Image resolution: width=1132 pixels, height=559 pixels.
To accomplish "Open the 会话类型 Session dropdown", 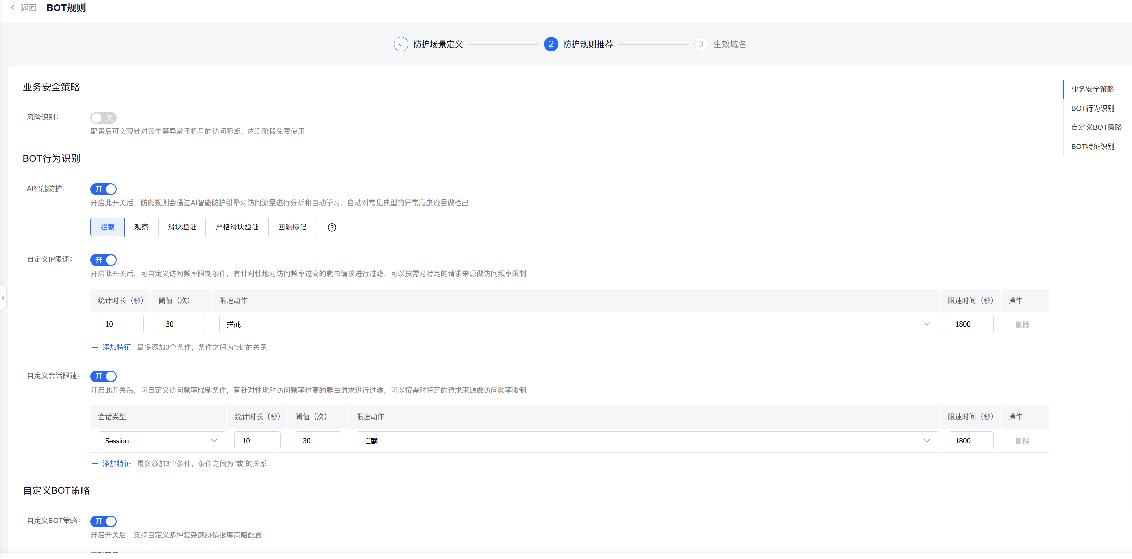I will (162, 440).
